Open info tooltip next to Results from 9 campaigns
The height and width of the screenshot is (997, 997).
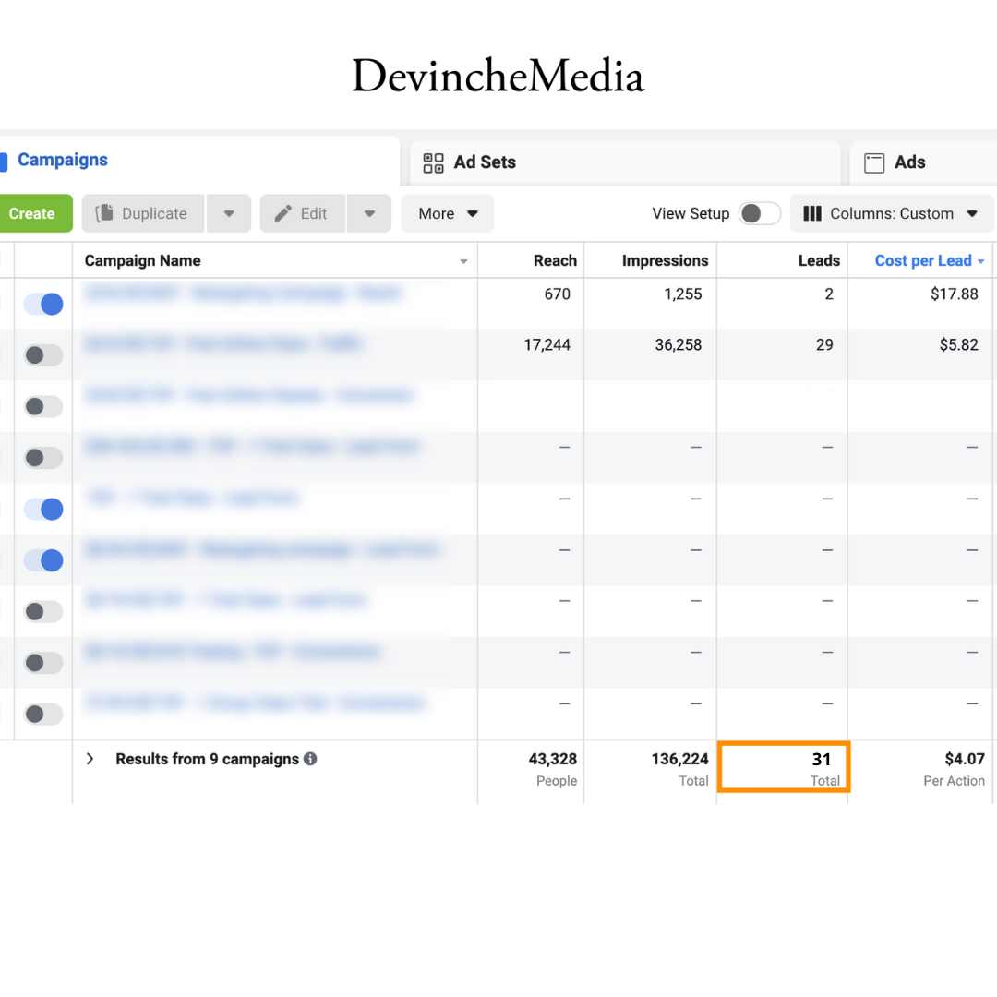tap(311, 759)
